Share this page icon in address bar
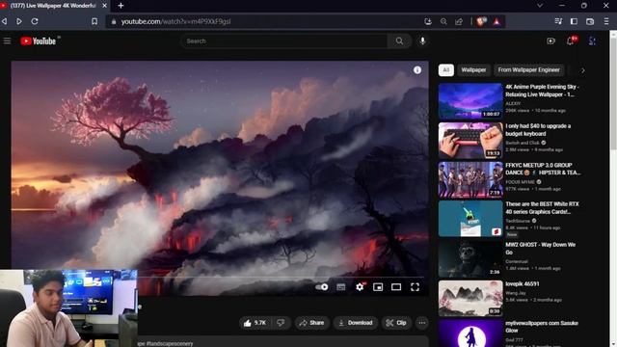This screenshot has height=347, width=617. [x=459, y=21]
